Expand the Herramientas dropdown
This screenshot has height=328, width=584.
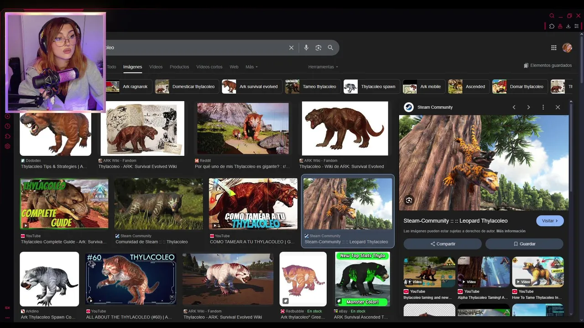point(323,67)
